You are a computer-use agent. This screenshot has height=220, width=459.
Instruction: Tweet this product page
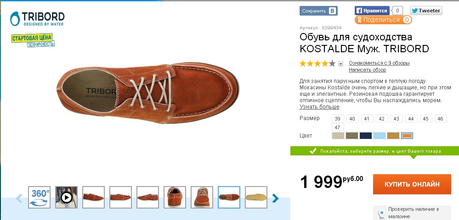[425, 11]
